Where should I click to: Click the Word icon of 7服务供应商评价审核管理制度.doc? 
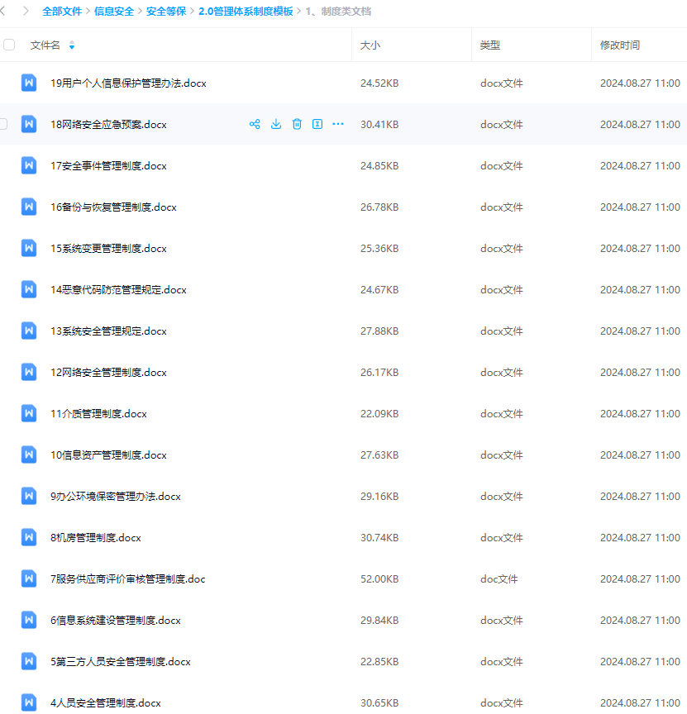(29, 578)
